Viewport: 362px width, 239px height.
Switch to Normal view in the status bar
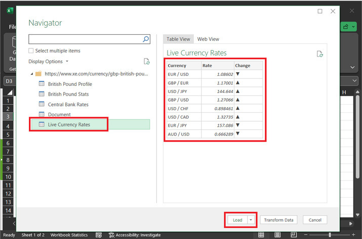(x=261, y=235)
